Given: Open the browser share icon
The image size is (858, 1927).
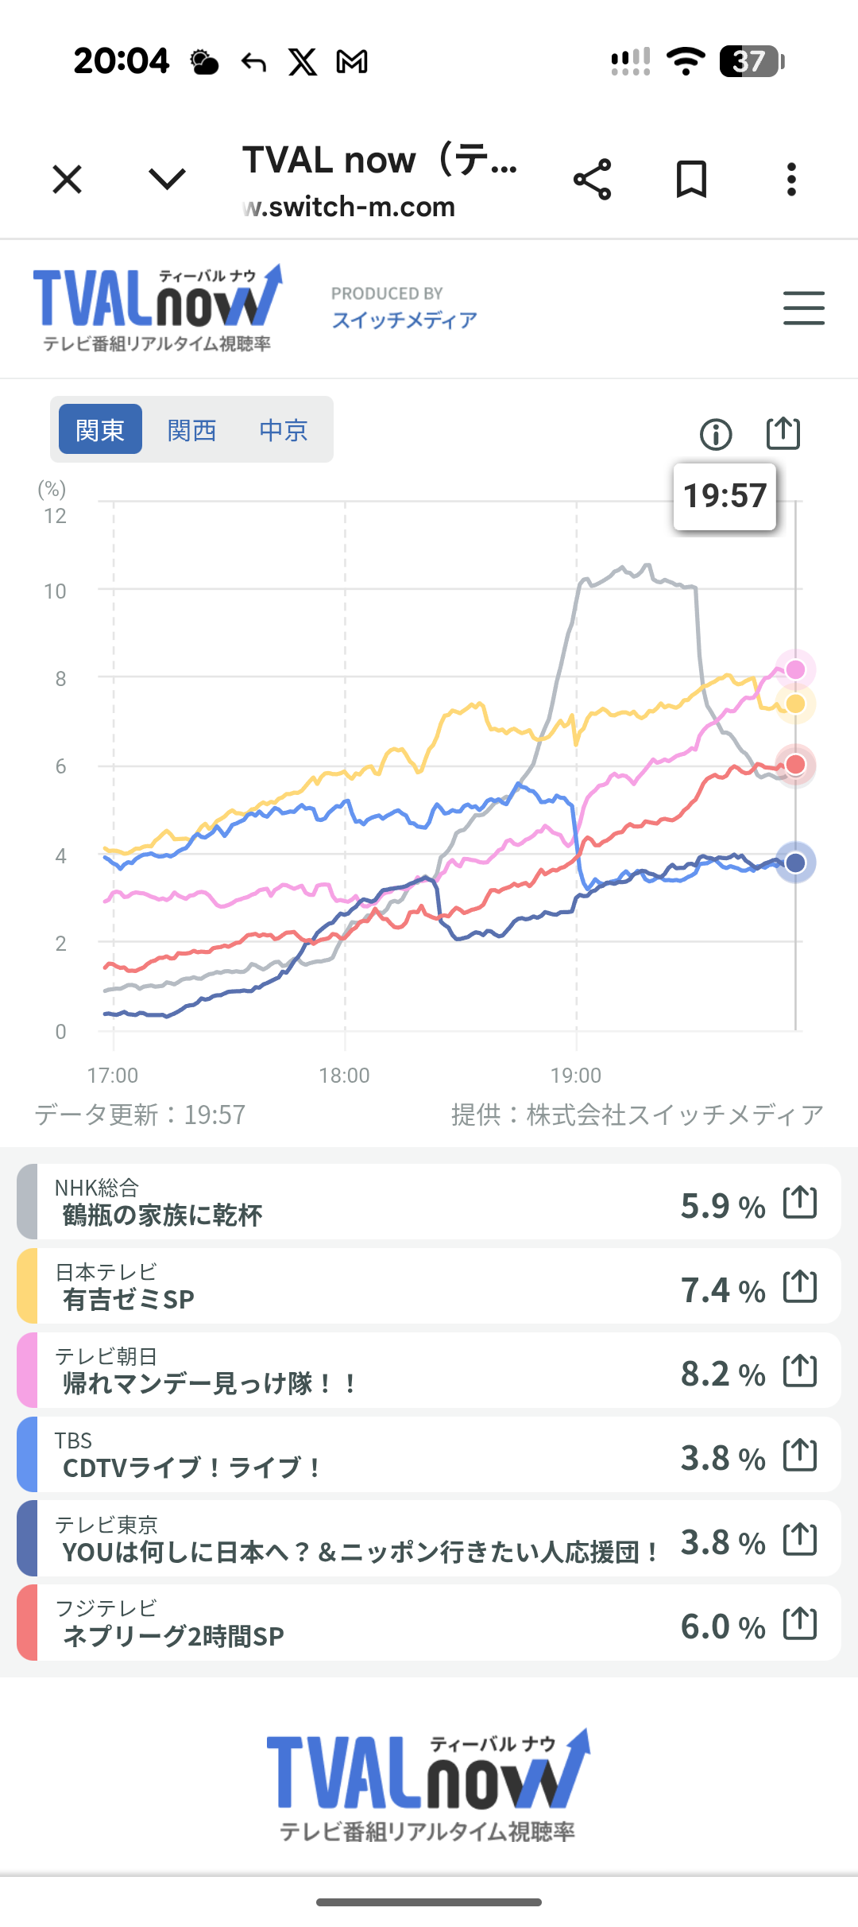Looking at the screenshot, I should tap(593, 180).
